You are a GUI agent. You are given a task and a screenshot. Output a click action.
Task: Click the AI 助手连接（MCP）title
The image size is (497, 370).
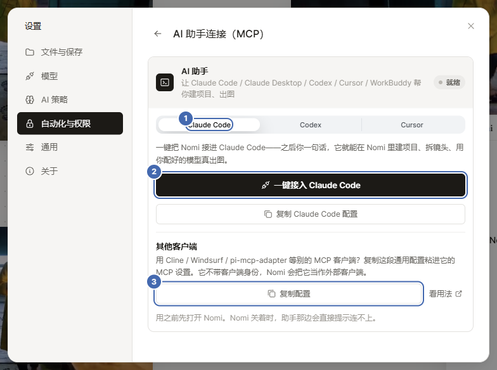tap(218, 34)
